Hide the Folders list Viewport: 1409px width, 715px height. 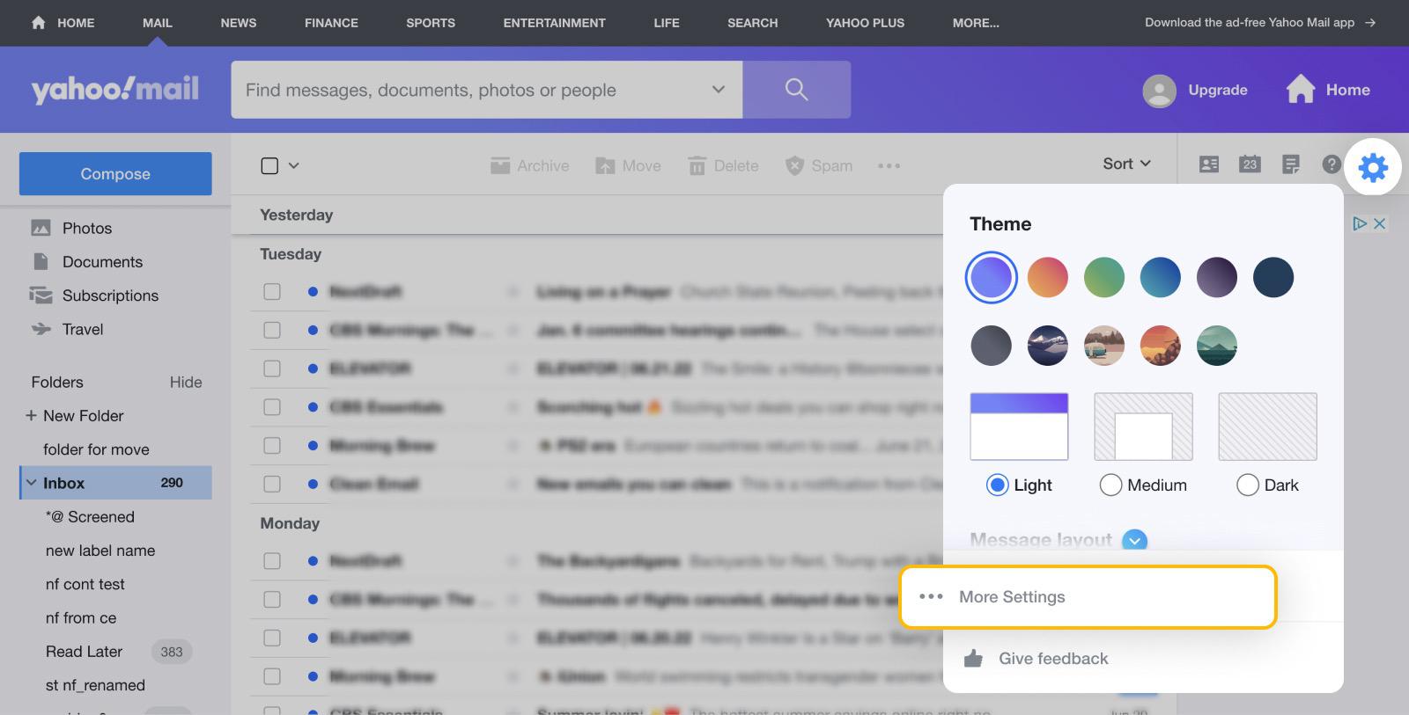click(x=186, y=382)
